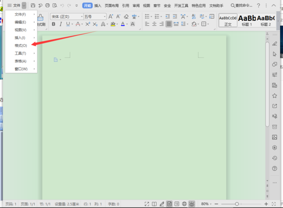Open 格式(O) submenu
This screenshot has height=208, width=283.
pyautogui.click(x=21, y=46)
